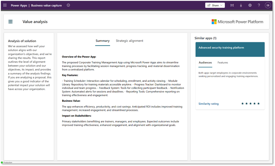This screenshot has height=166, width=275.
Task: Click the Analysis of solution heading
Action: (x=22, y=41)
